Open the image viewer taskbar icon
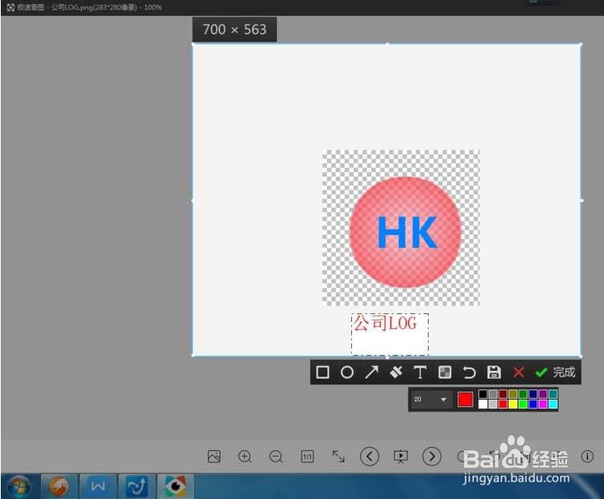 (x=176, y=486)
